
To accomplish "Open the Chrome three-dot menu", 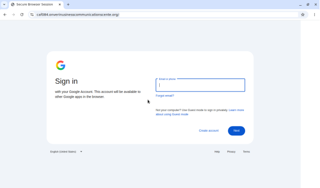I will [x=314, y=14].
